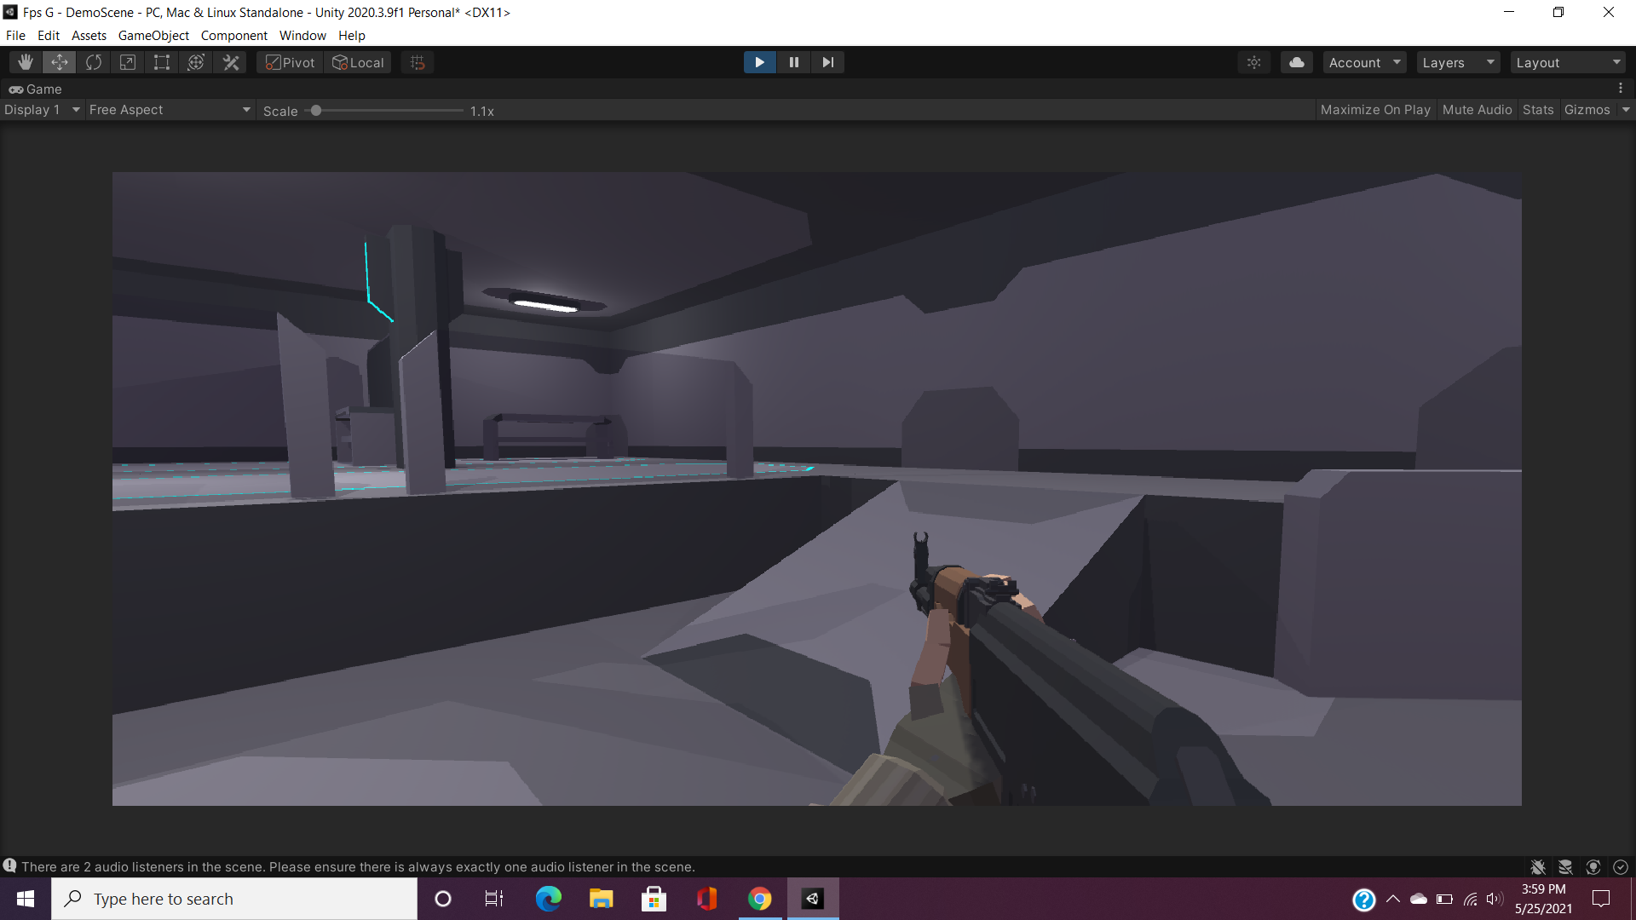
Task: Click the Unity taskbar icon
Action: [813, 899]
